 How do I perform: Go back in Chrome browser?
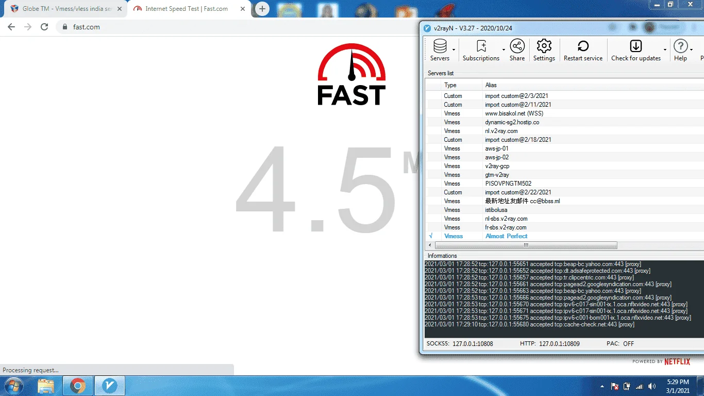point(11,27)
